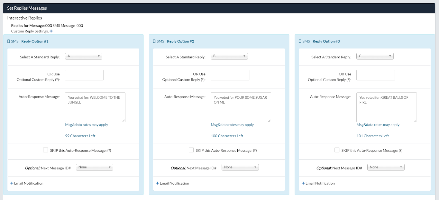Click 'Auto-Response Message' label in Option #2

pyautogui.click(x=185, y=97)
